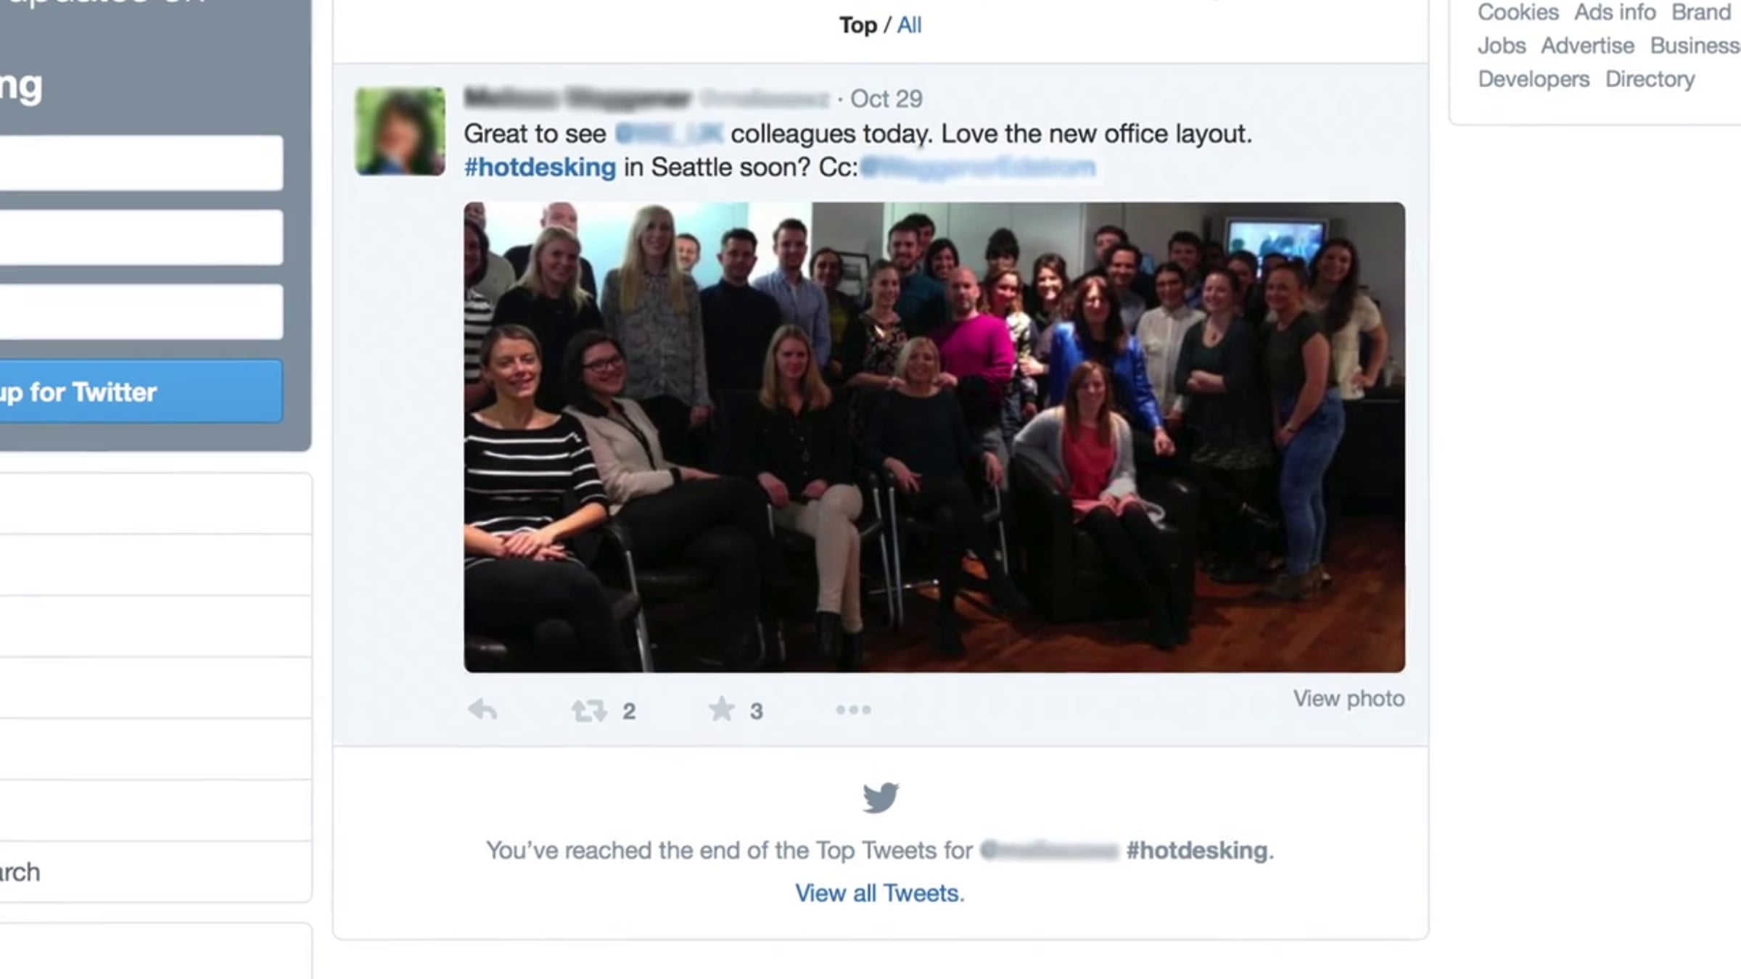Select the Top tweets tab

858,25
